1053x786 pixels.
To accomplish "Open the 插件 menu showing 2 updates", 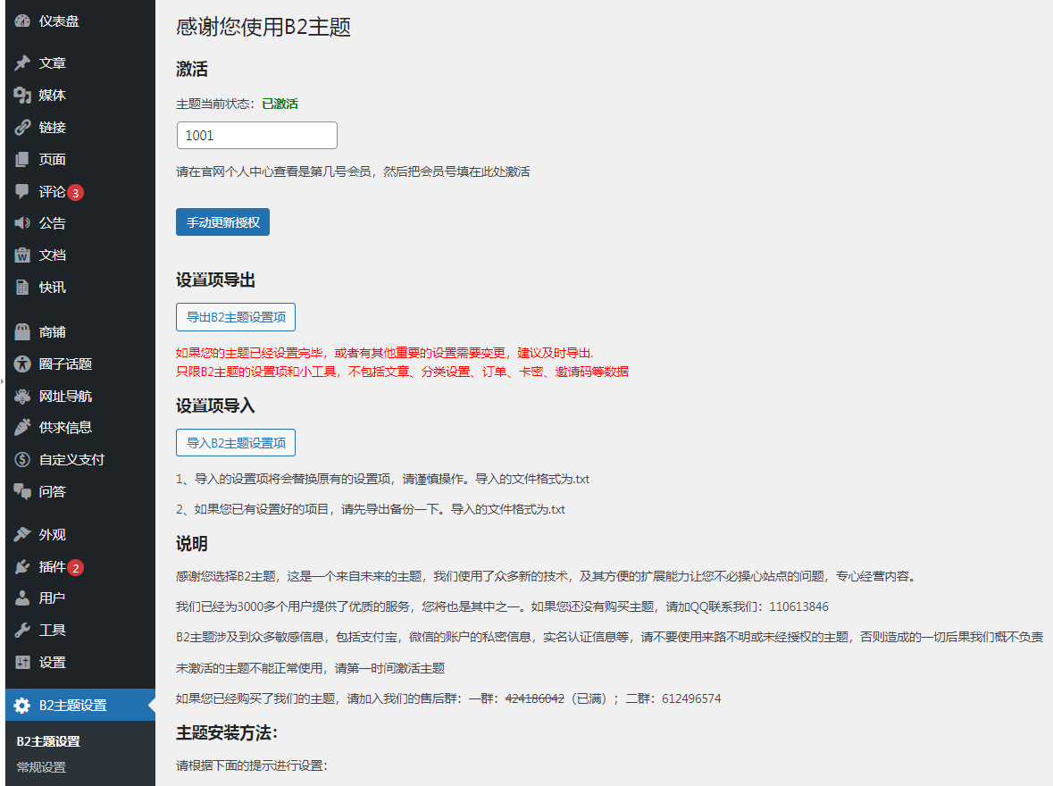I will (x=52, y=567).
